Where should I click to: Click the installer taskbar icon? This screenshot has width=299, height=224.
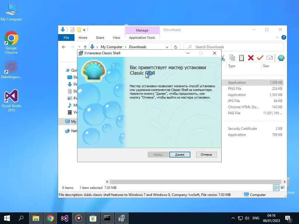[x=122, y=218]
